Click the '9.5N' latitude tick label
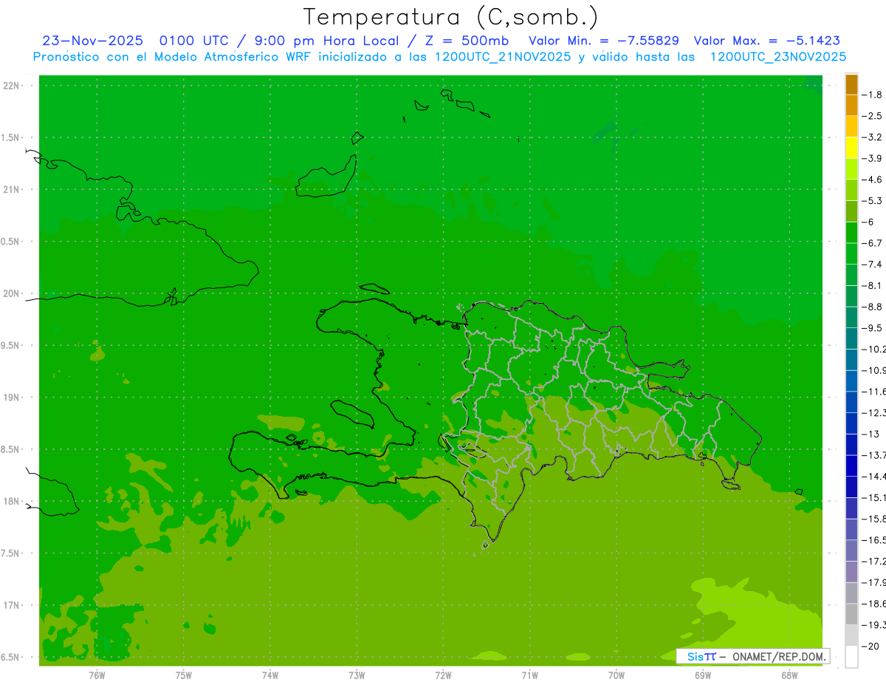This screenshot has width=886, height=685. pos(12,345)
